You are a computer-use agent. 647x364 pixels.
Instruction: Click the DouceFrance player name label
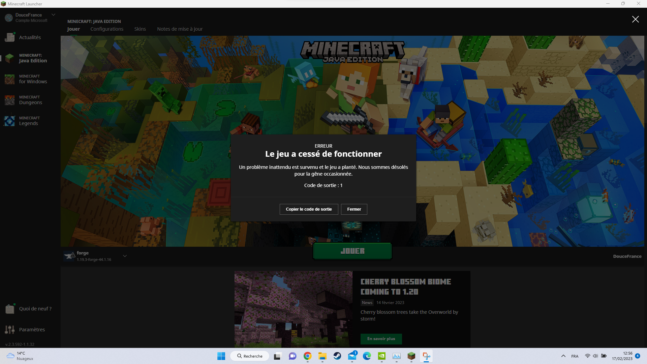tap(627, 256)
